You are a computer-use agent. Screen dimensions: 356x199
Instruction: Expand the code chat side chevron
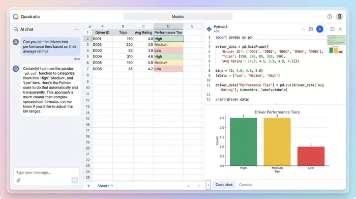(x=208, y=185)
